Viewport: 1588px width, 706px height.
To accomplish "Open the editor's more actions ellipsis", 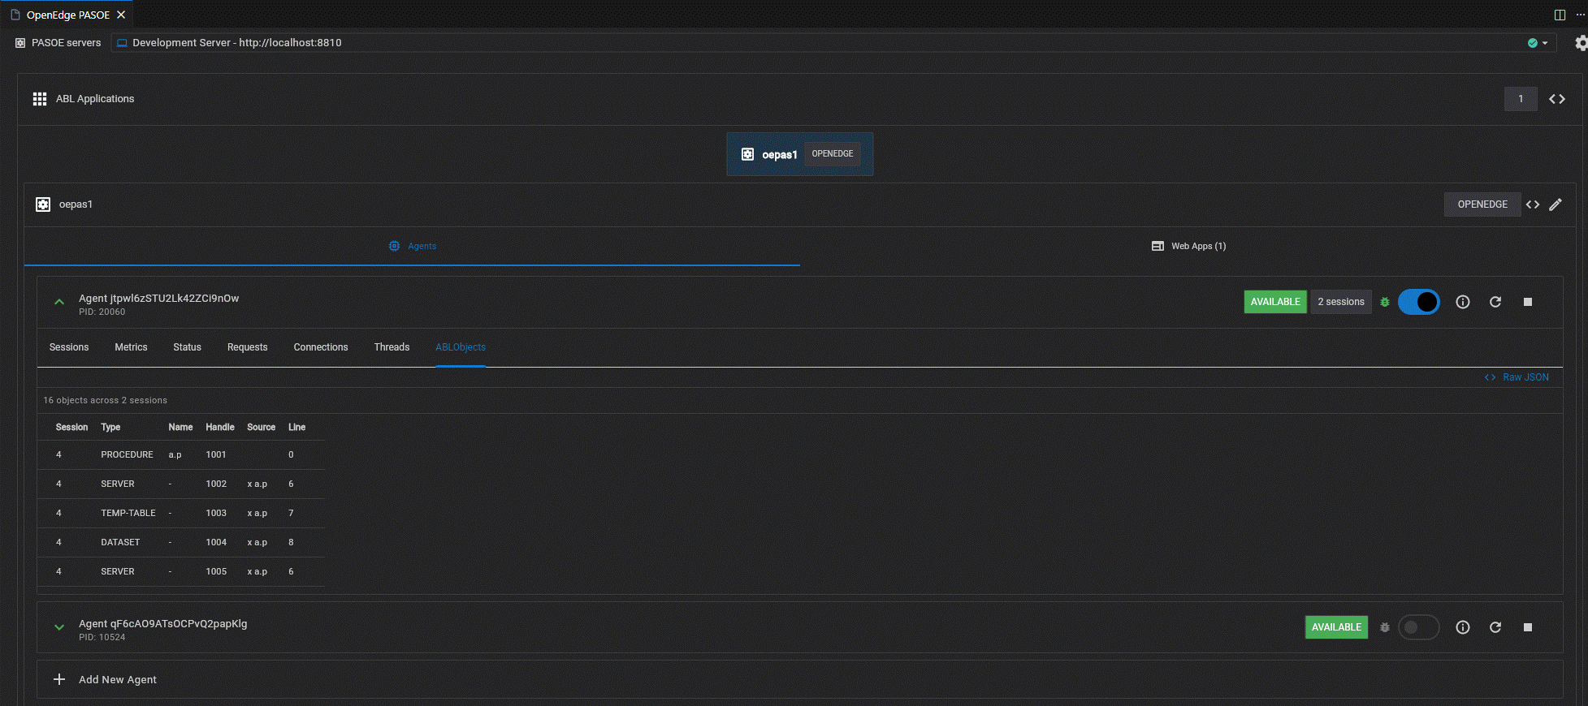I will (1581, 15).
